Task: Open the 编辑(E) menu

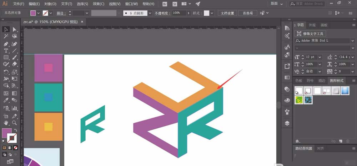Action: (34, 4)
